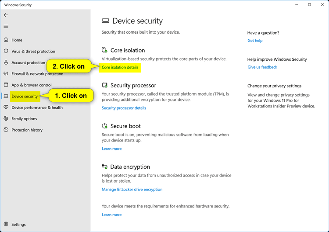
Task: Open Settings gear in sidebar
Action: coord(6,225)
